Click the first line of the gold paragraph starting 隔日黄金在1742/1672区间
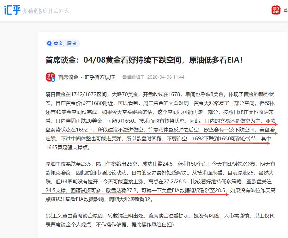Screen dimensions: 288x238 160,95
